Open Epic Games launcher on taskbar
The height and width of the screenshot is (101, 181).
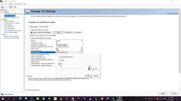coord(84,98)
